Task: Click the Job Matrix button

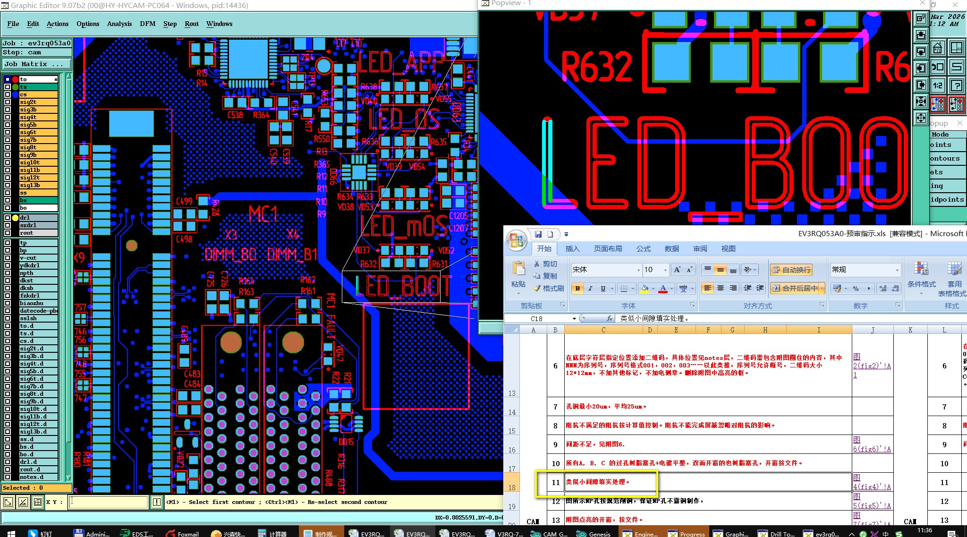Action: pos(37,64)
